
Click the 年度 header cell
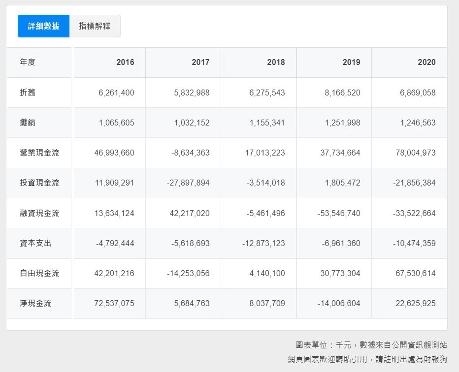tap(28, 62)
